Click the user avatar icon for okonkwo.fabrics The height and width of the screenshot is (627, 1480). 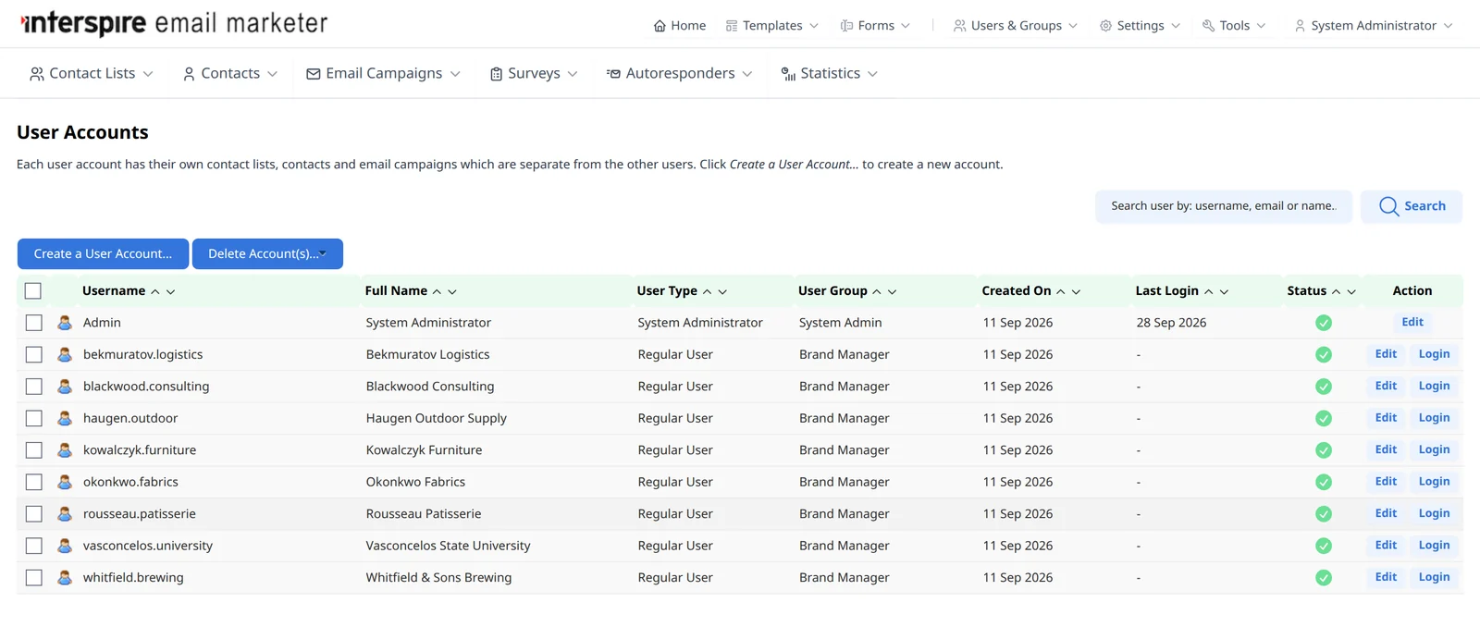[x=65, y=482]
